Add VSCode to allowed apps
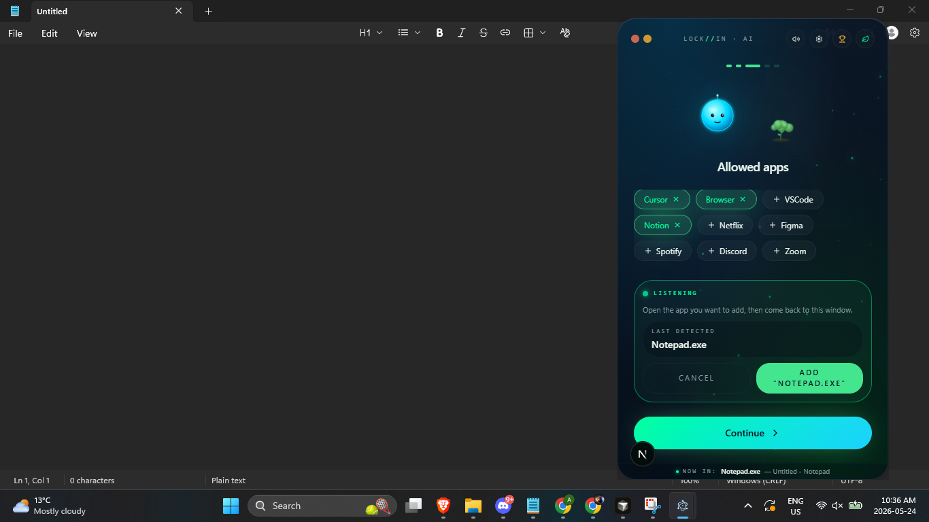Screen dimensions: 929x522 click(x=793, y=199)
